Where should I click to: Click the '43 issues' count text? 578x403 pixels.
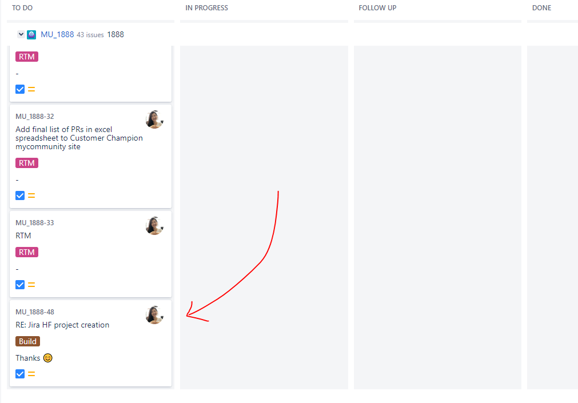(90, 35)
